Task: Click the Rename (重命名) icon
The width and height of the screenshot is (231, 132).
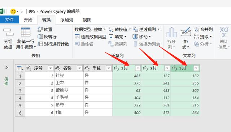Action: (77, 44)
